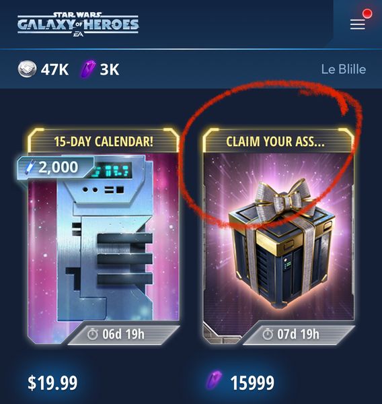This screenshot has height=404, width=382.
Task: Open the 15-Day Calendar pack card
Action: pos(104,236)
